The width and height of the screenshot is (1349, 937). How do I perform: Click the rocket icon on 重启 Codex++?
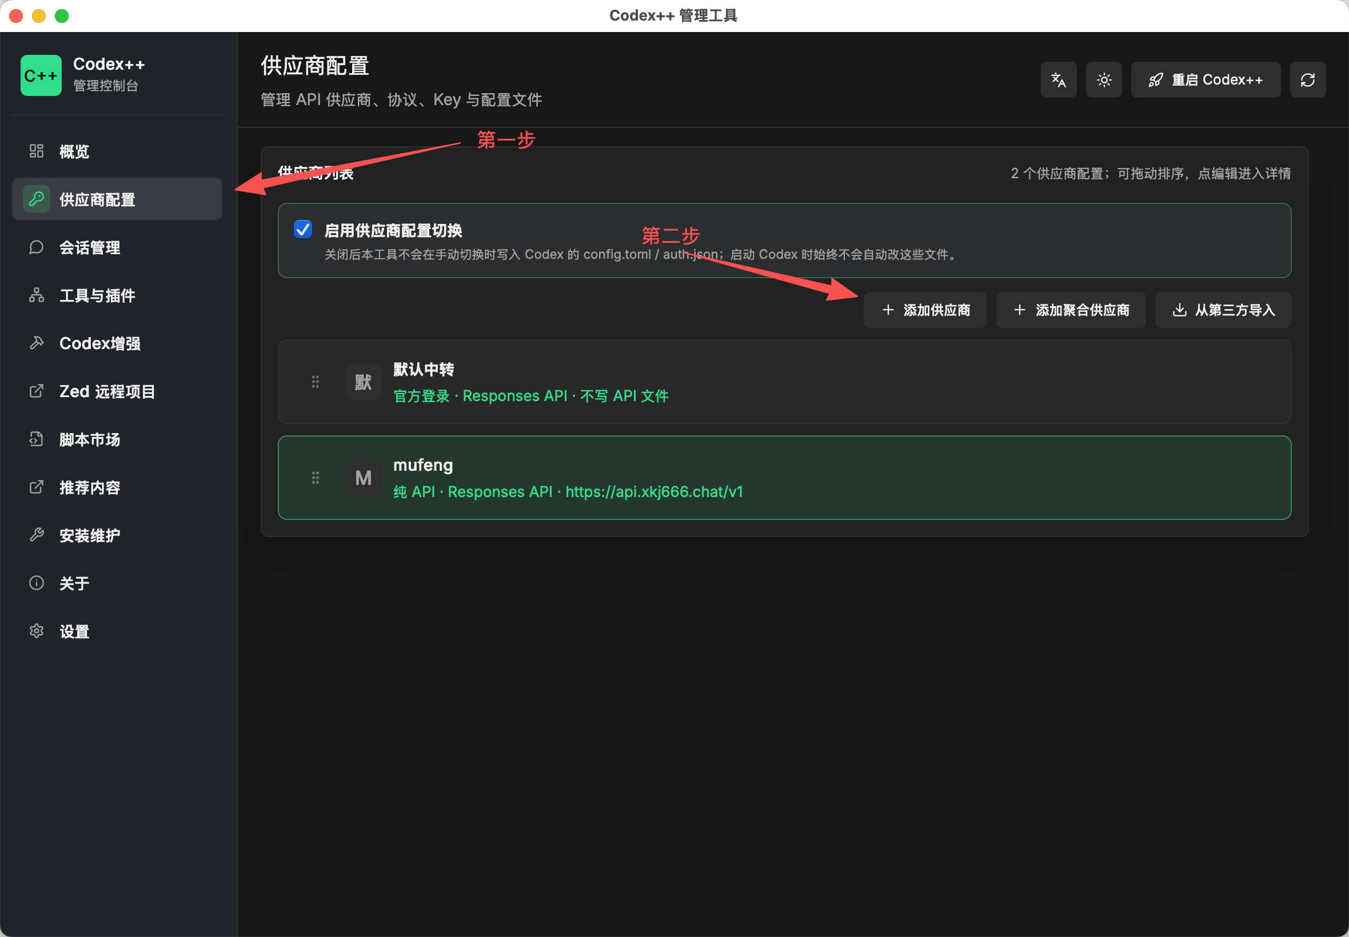pyautogui.click(x=1155, y=80)
